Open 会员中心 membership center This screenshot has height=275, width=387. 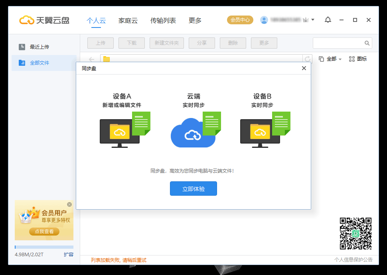(x=240, y=20)
